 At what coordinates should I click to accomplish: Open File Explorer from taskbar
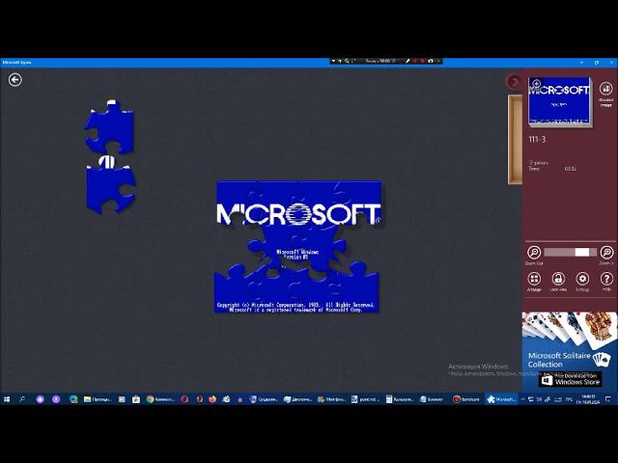tap(98, 399)
